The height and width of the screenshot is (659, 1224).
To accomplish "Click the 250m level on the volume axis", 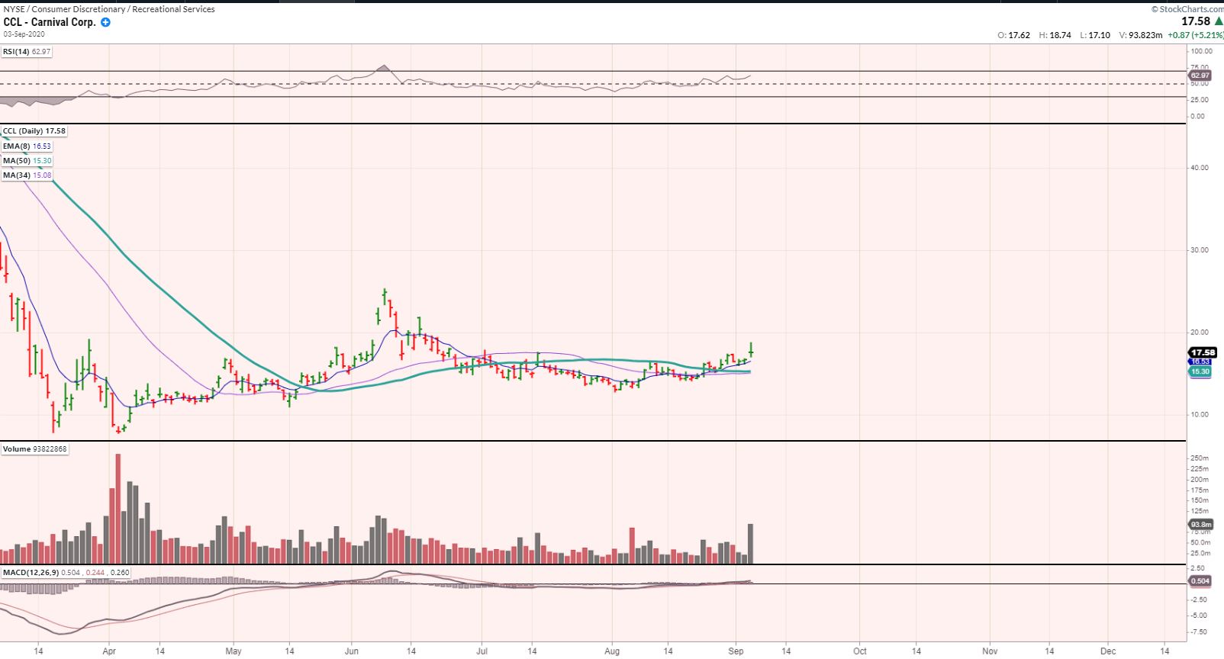I will pyautogui.click(x=1200, y=458).
